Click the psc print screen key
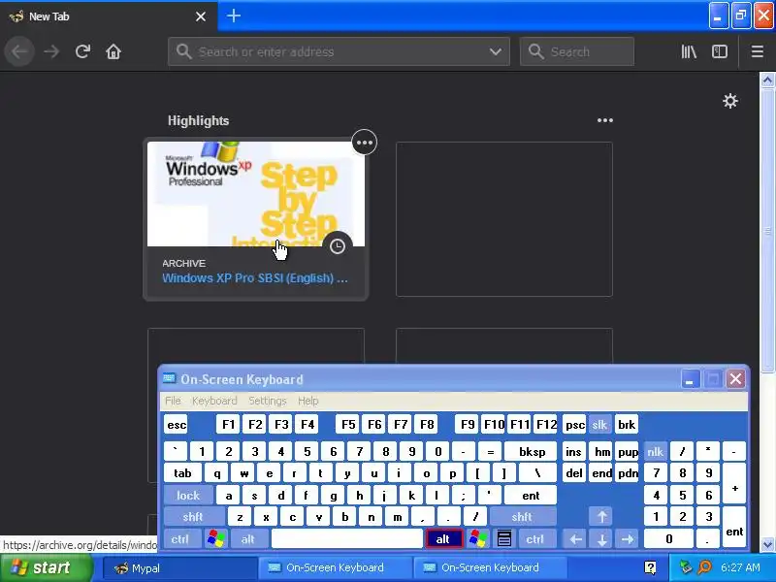The width and height of the screenshot is (776, 582). (574, 425)
